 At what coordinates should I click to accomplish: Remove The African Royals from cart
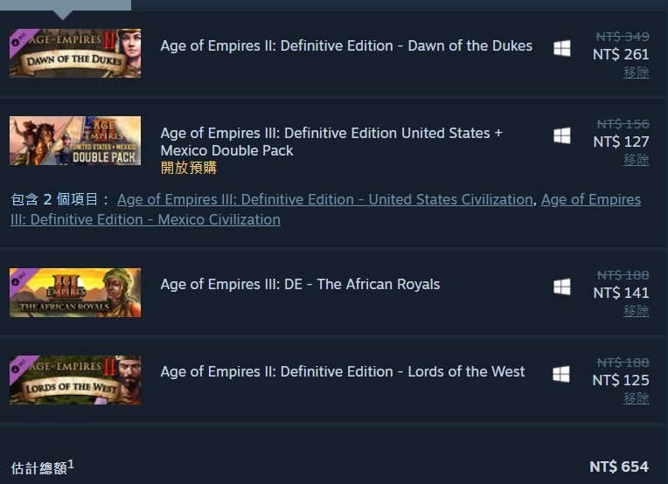[x=636, y=311]
